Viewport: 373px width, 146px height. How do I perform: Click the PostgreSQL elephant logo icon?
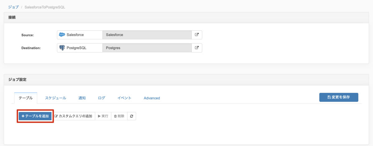click(62, 48)
